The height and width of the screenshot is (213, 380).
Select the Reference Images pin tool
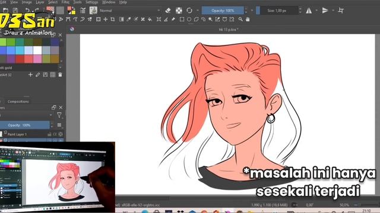pyautogui.click(x=173, y=20)
